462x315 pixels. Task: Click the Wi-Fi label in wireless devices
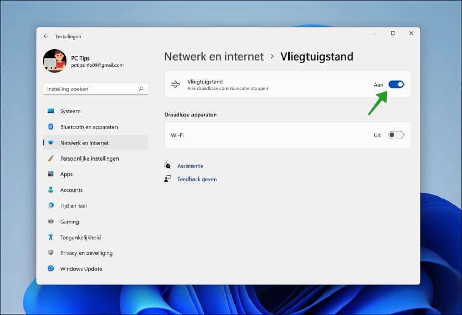[x=177, y=135]
